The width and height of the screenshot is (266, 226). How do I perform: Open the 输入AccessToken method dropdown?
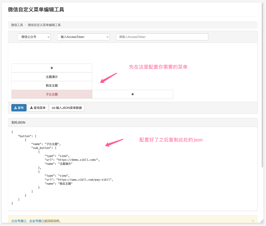coord(83,37)
